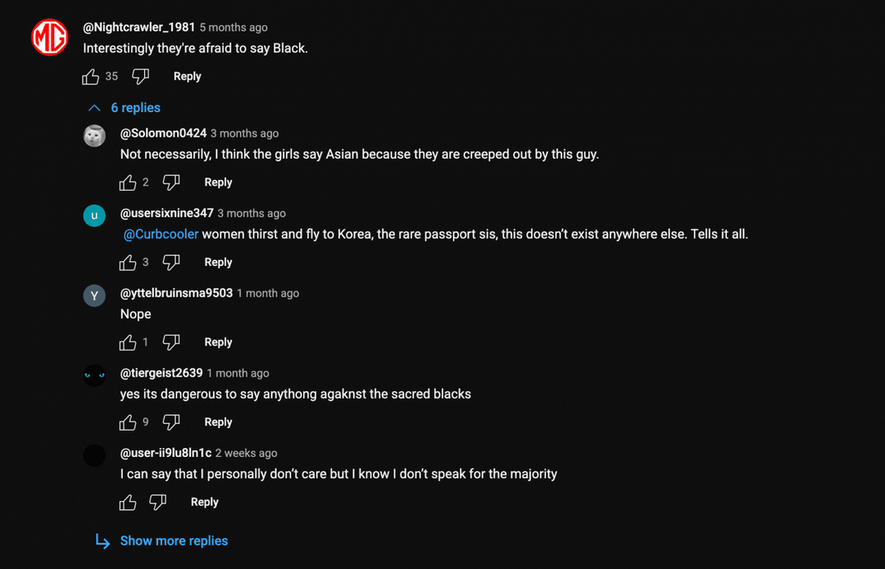Reply to @tiergeist2639's comment
885x569 pixels.
pyautogui.click(x=217, y=422)
